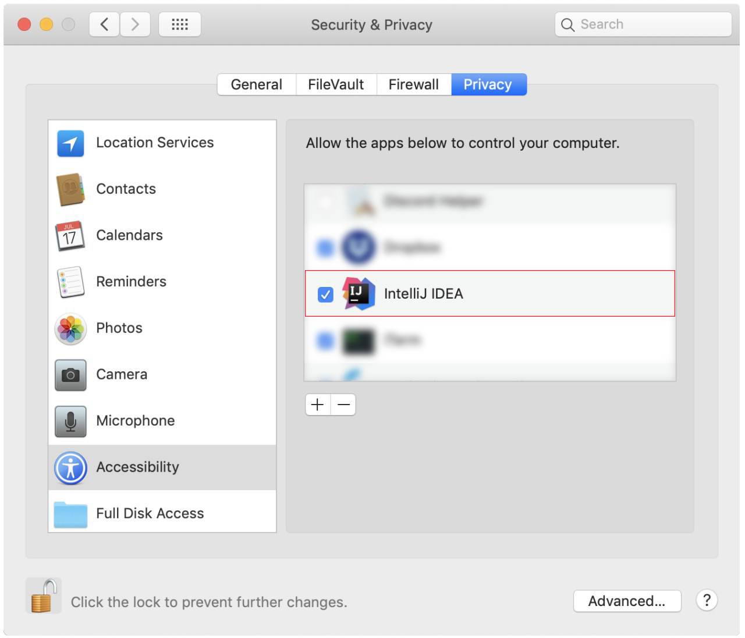Open the Firewall tab
This screenshot has width=745, height=638.
click(x=413, y=84)
